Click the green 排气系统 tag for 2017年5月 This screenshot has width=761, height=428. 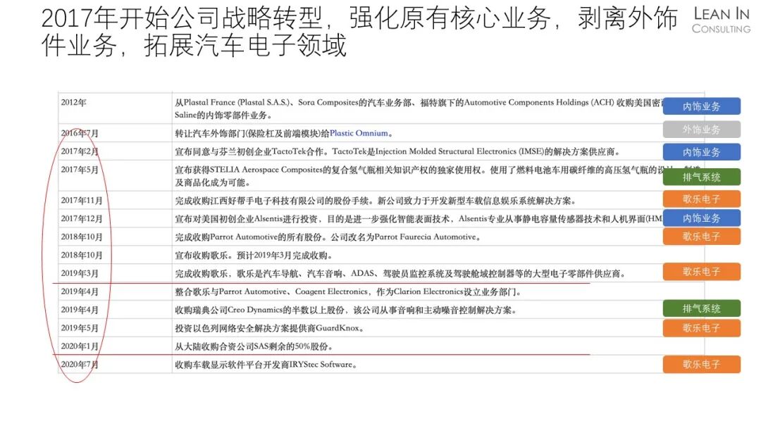pos(701,177)
